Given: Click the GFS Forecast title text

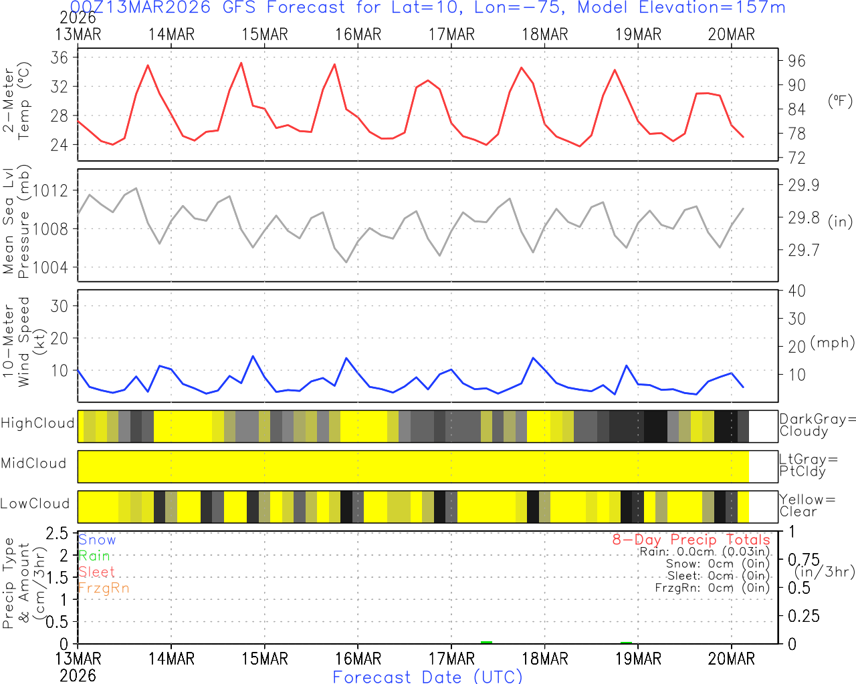Looking at the screenshot, I should pyautogui.click(x=428, y=8).
